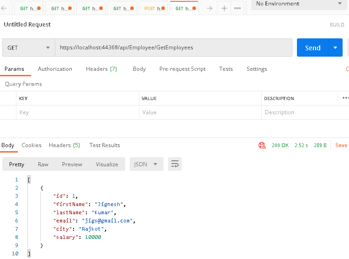
Task: Open the Test Results tab
Action: [x=105, y=145]
